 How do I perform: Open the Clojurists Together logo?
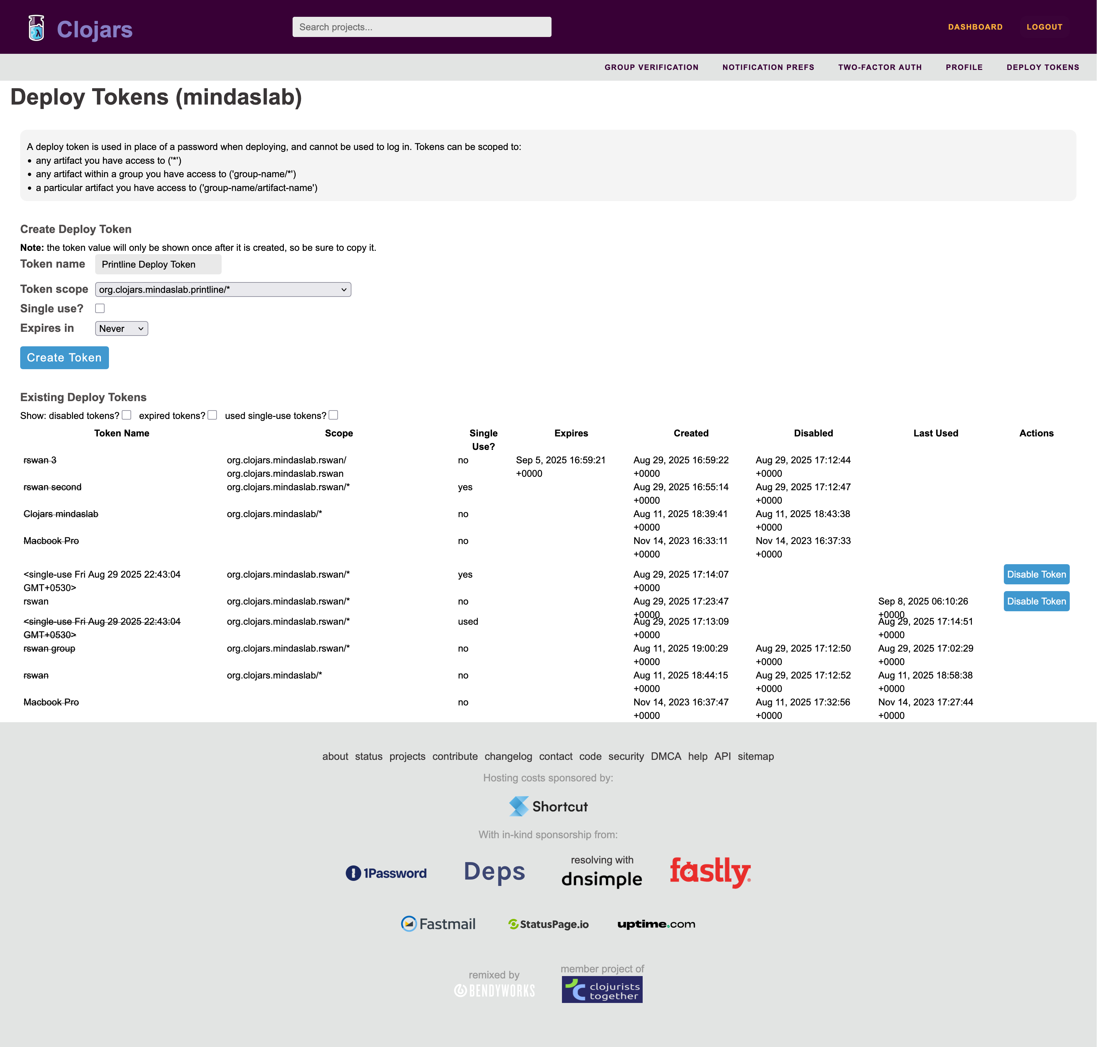(602, 990)
